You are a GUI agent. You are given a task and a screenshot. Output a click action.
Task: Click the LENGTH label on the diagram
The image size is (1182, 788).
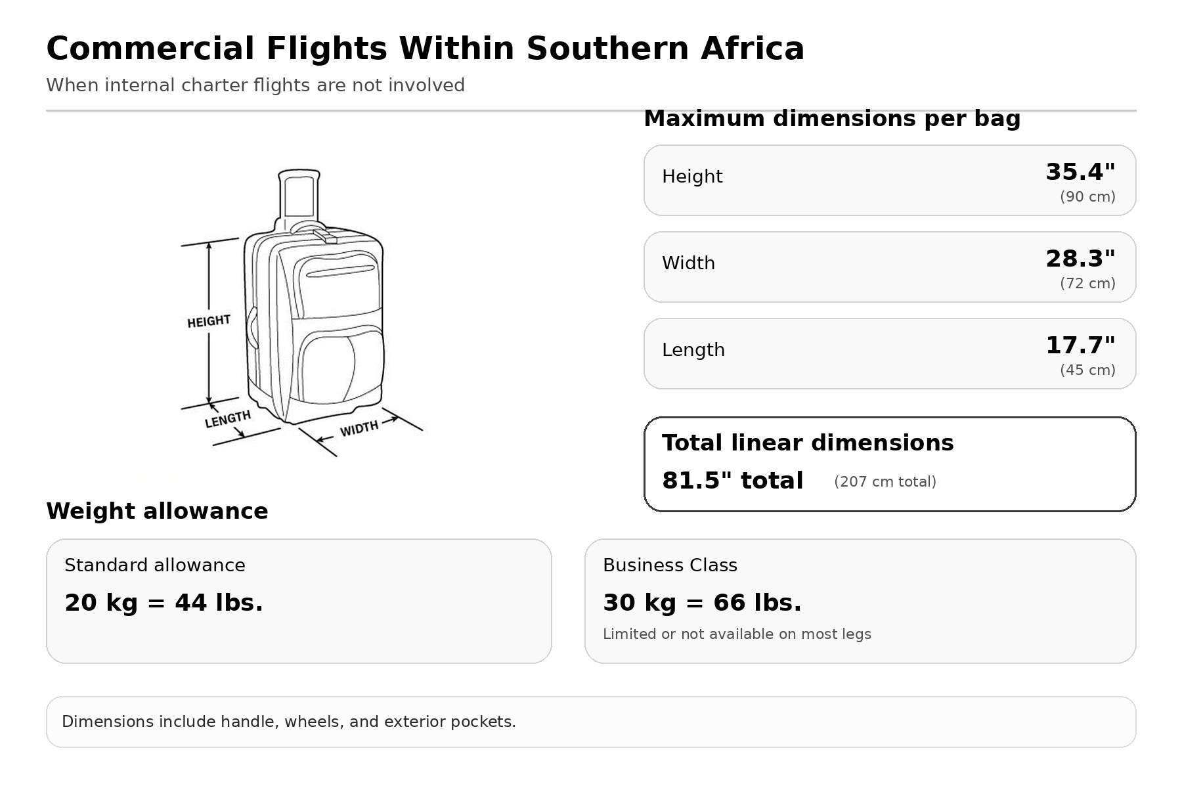click(x=228, y=419)
